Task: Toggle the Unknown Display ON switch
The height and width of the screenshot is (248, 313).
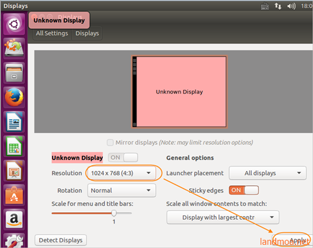Action: click(x=123, y=158)
